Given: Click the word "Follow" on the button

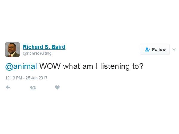Looking at the screenshot, I should [159, 49].
